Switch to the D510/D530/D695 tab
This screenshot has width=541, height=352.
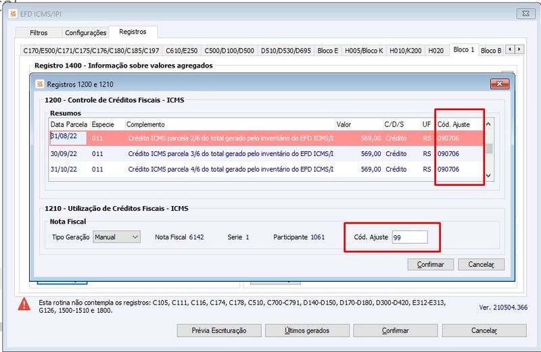coord(285,51)
